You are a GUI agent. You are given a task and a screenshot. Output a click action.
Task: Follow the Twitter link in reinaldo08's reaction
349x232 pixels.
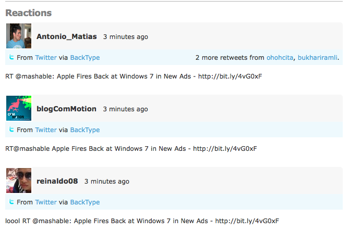coord(46,202)
